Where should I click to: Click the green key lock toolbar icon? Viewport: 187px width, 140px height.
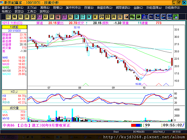click(x=176, y=17)
